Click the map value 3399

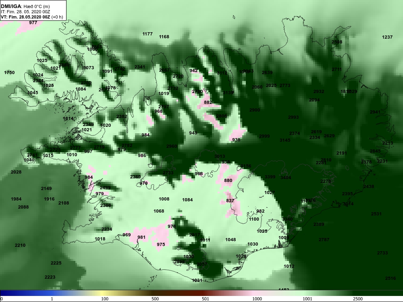270,177
